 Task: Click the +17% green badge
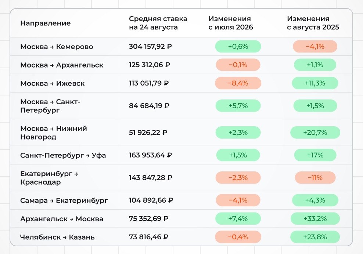coord(315,155)
